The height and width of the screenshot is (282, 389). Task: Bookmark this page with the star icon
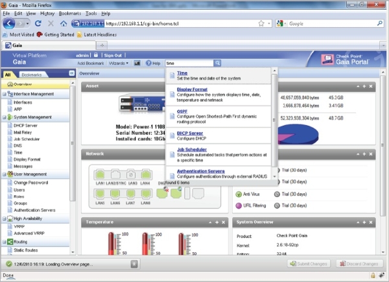tap(261, 23)
